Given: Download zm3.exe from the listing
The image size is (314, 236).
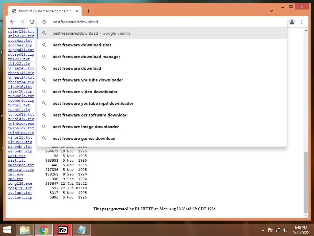Looking at the screenshot, I should [x=16, y=175].
